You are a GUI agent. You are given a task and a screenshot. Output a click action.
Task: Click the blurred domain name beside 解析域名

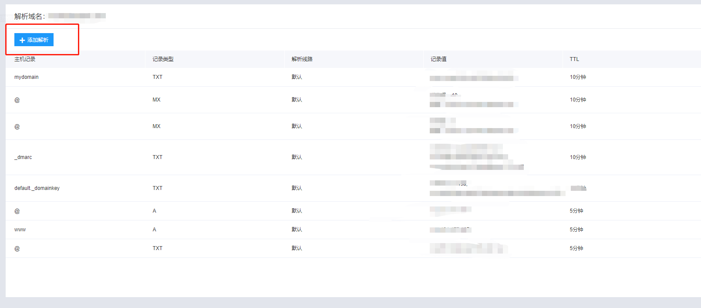click(x=77, y=16)
